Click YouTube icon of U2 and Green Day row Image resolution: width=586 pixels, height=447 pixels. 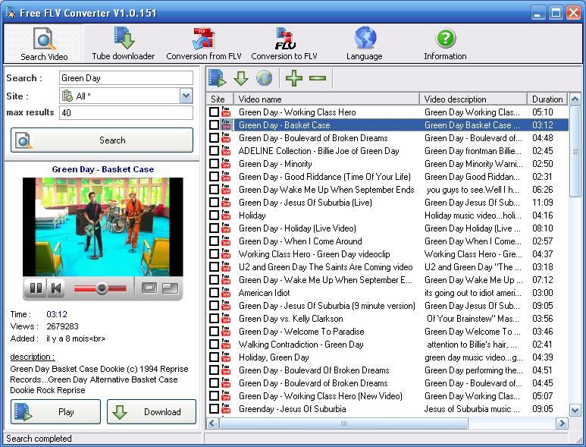click(226, 267)
